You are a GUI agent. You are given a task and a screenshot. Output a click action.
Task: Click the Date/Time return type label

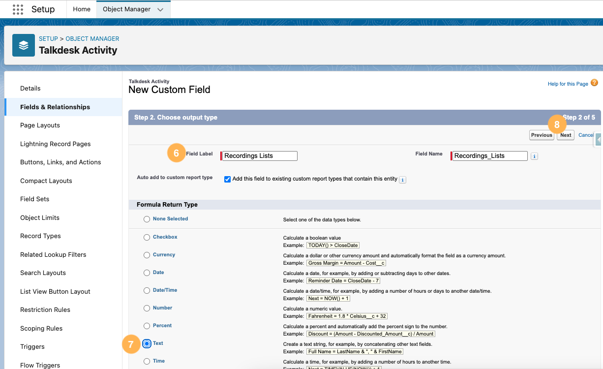[165, 290]
